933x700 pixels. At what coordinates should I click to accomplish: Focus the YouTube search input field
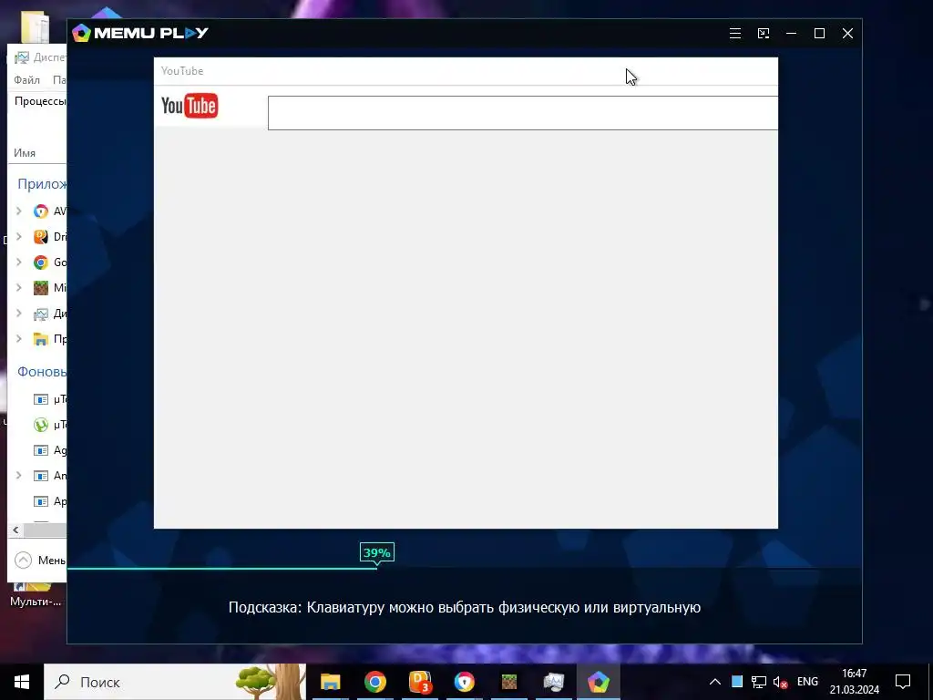pos(522,112)
